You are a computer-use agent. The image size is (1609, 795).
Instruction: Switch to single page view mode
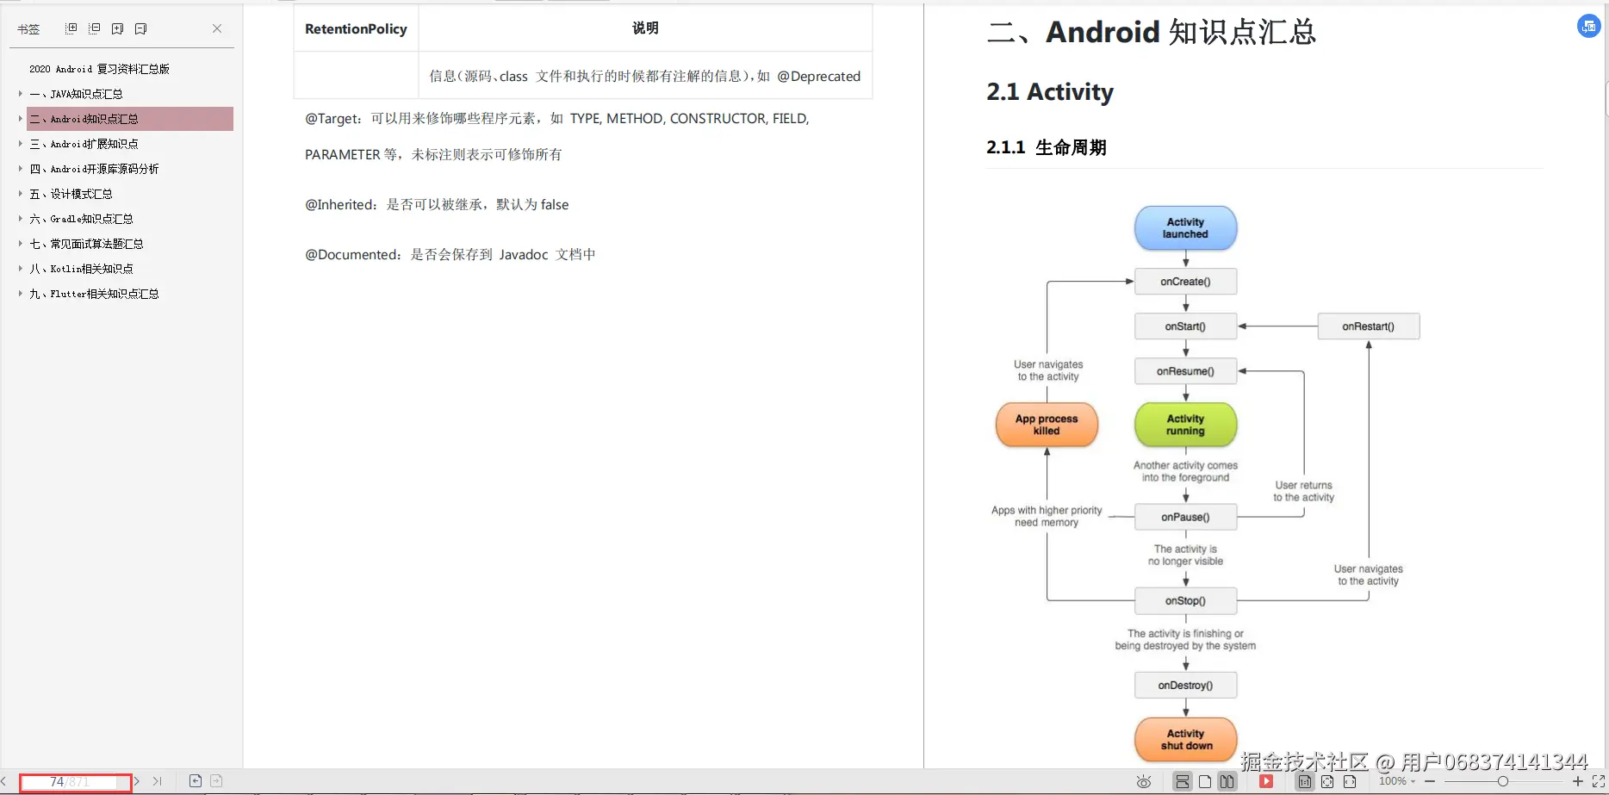(1204, 781)
